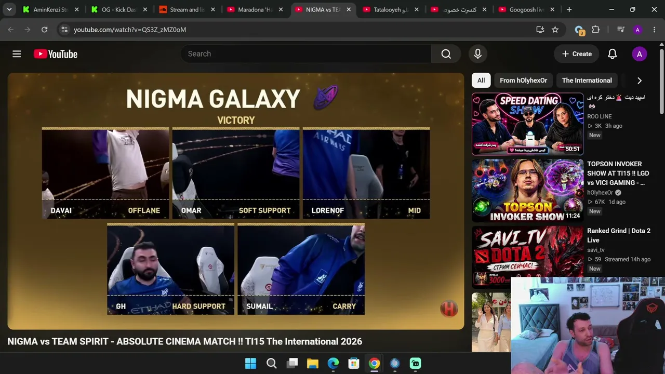Open the Chrome extensions puzzle menu
665x374 pixels.
pyautogui.click(x=596, y=30)
